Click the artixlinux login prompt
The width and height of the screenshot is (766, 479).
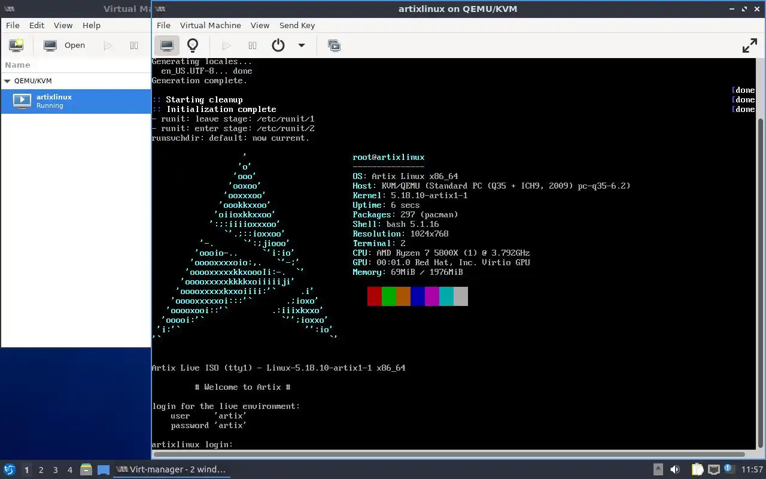point(192,444)
